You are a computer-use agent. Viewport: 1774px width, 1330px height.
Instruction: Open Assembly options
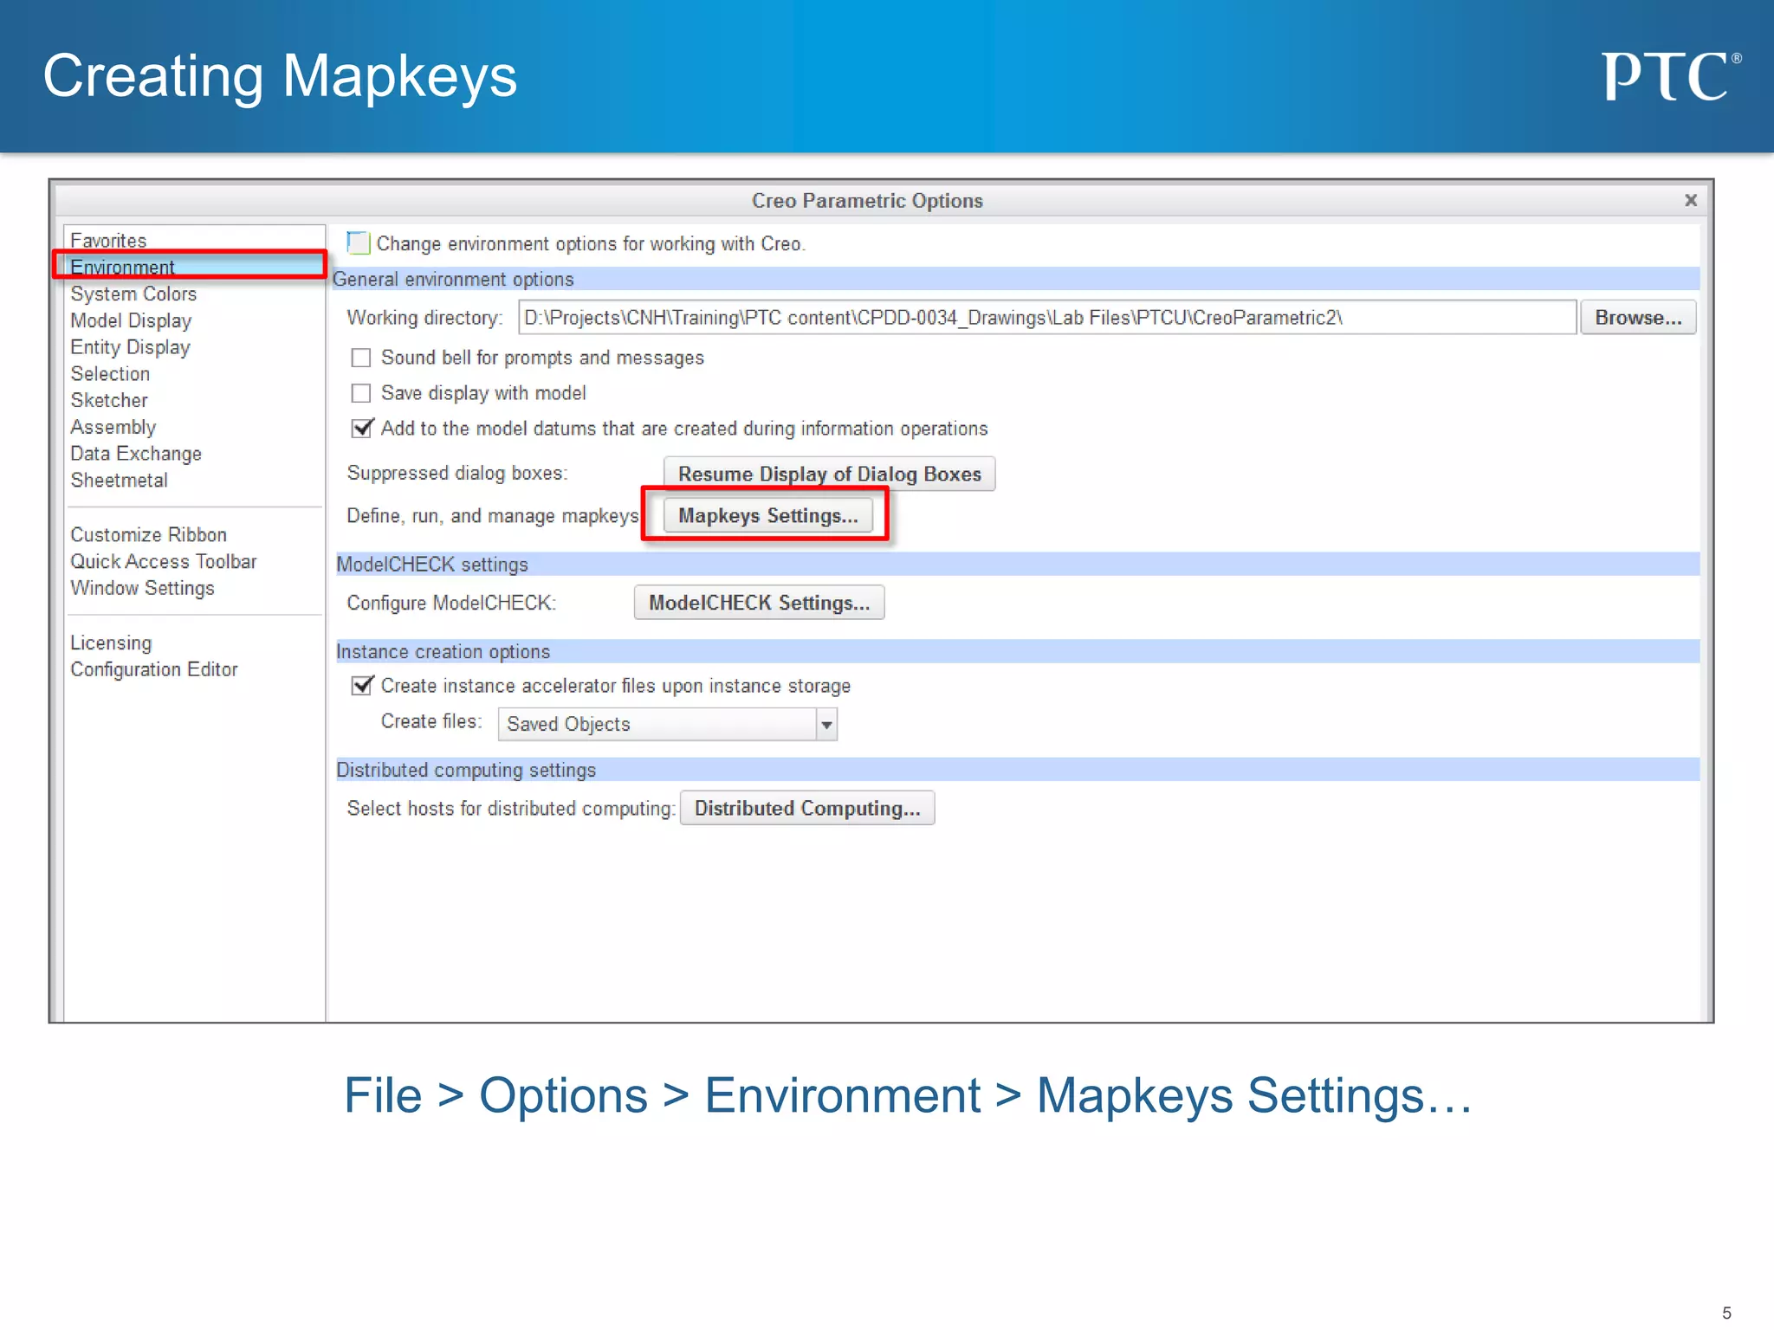[x=113, y=427]
